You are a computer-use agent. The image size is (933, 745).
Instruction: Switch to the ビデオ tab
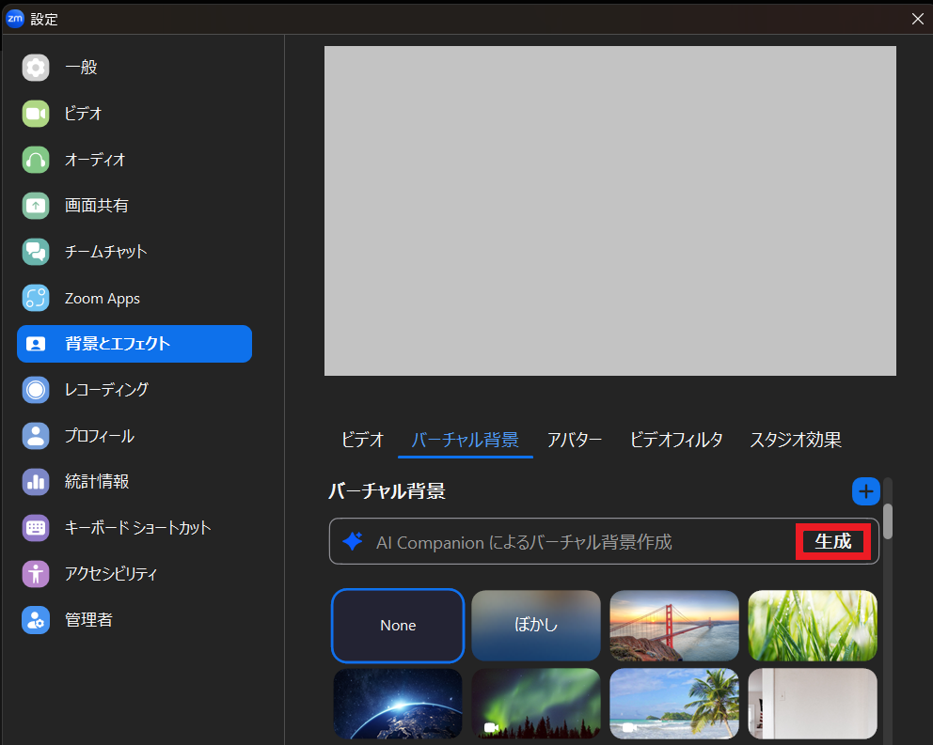[x=362, y=440]
